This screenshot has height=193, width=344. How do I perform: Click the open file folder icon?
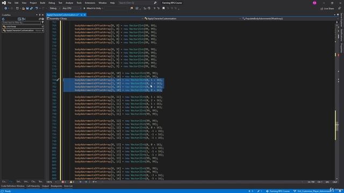pos(23,9)
